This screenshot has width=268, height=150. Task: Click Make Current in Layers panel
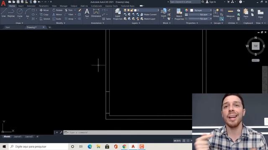coord(149,15)
